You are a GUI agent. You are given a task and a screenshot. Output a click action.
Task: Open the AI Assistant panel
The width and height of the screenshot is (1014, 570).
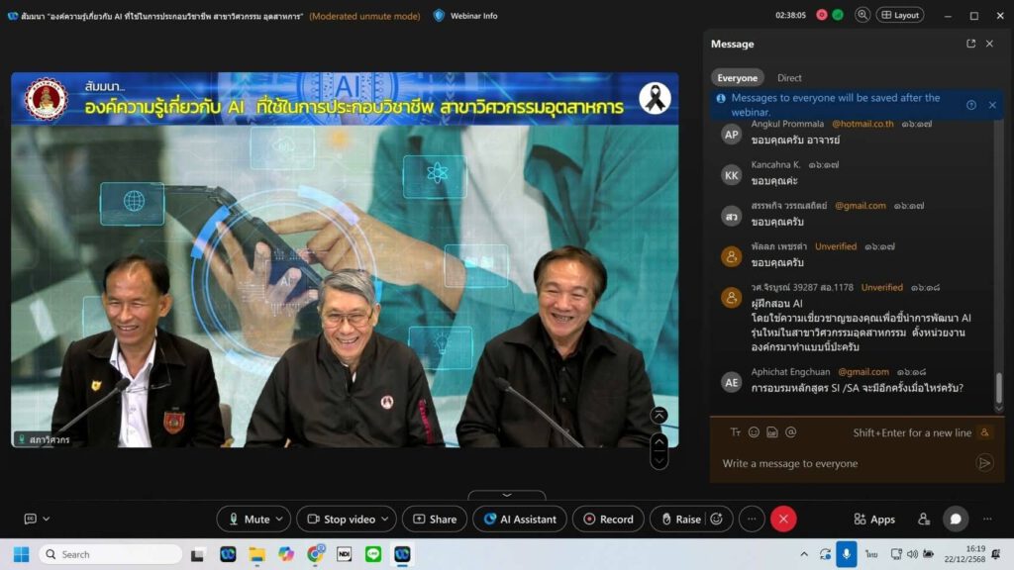click(x=520, y=520)
